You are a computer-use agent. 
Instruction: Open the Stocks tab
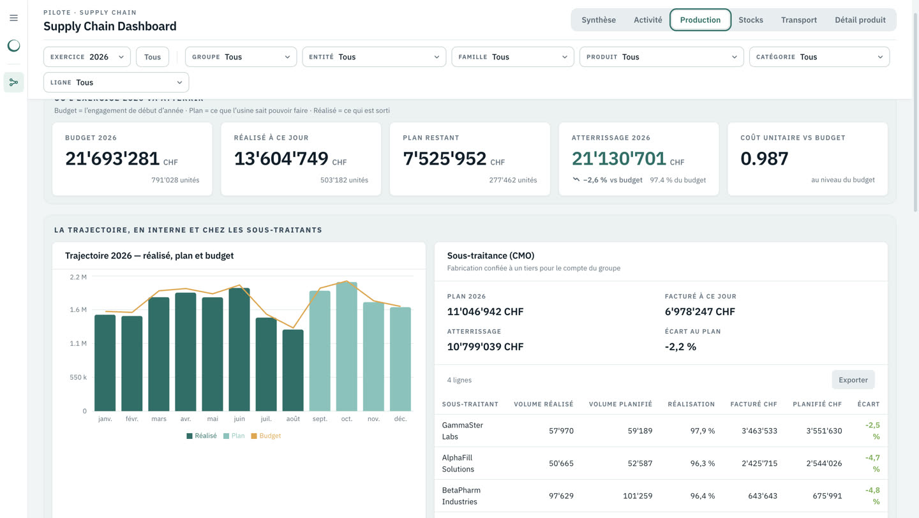(x=751, y=20)
